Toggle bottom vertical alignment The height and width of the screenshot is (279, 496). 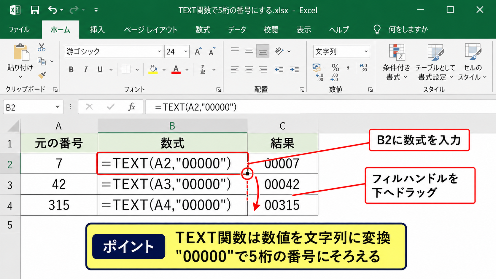[x=263, y=51]
